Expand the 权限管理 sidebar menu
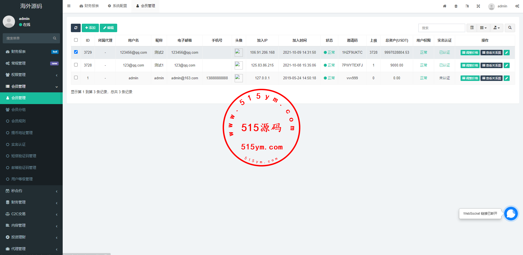 tap(31, 75)
